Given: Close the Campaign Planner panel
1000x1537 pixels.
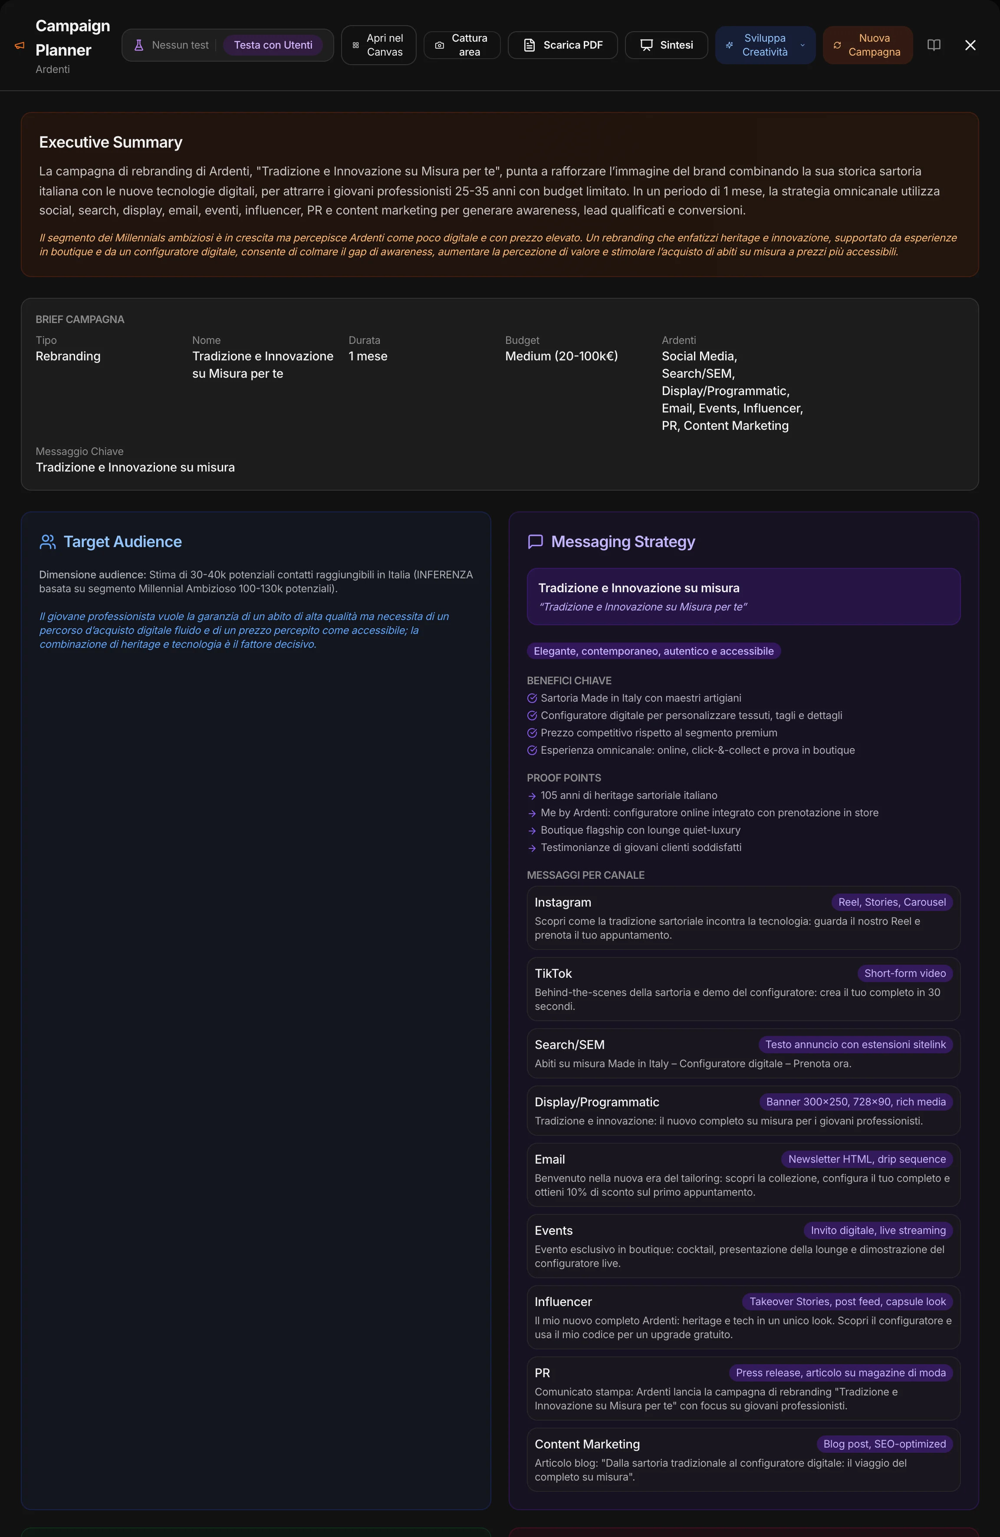Looking at the screenshot, I should pos(970,45).
